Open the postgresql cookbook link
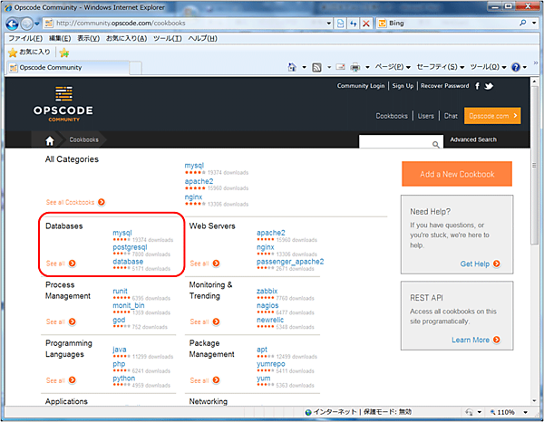544x422 pixels. point(130,247)
